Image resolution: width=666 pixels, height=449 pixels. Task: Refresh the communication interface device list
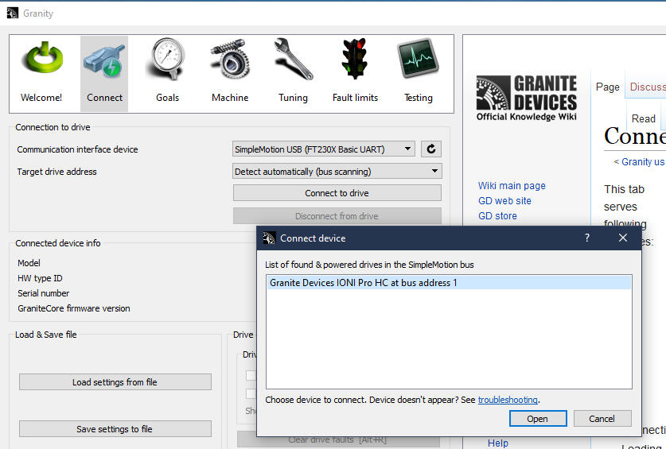[431, 149]
